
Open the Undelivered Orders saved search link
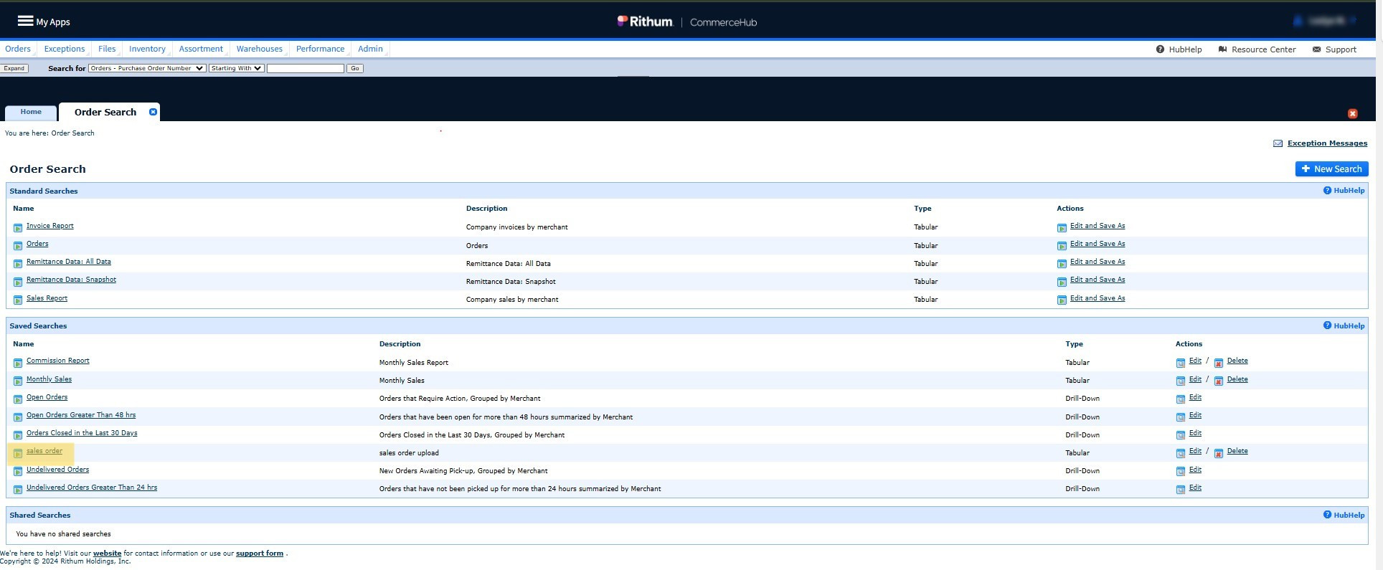[x=58, y=470]
